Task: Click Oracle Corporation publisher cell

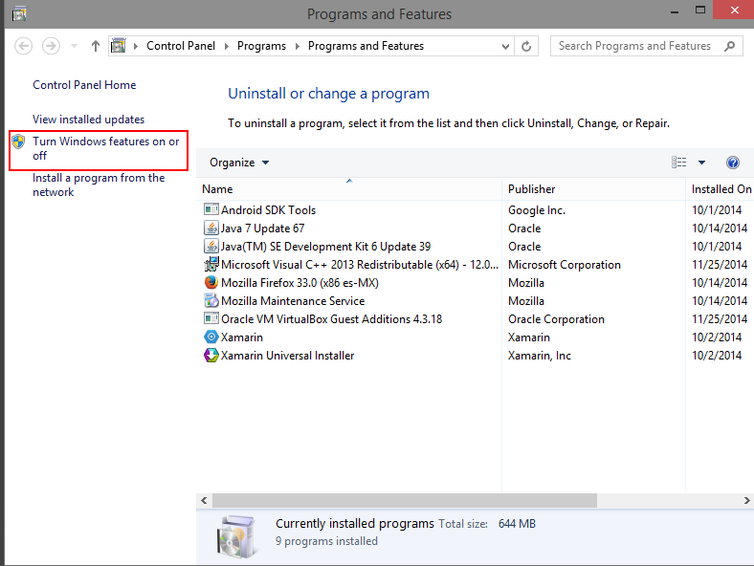Action: click(556, 319)
